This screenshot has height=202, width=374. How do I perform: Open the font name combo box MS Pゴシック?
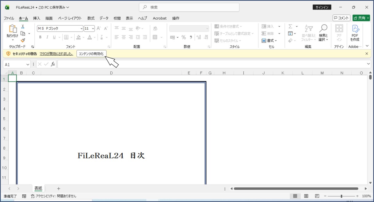(60, 28)
